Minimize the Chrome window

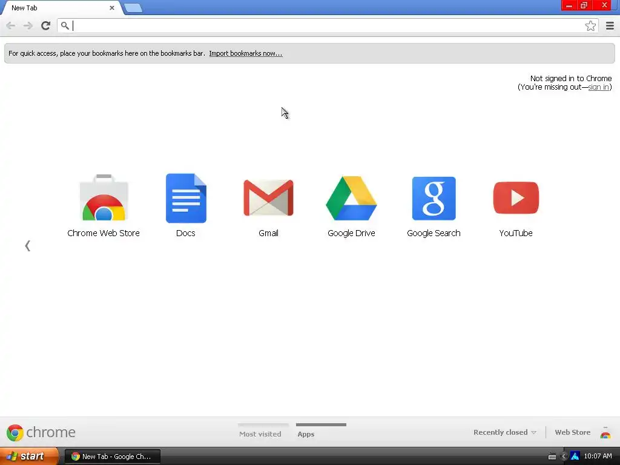(x=569, y=5)
